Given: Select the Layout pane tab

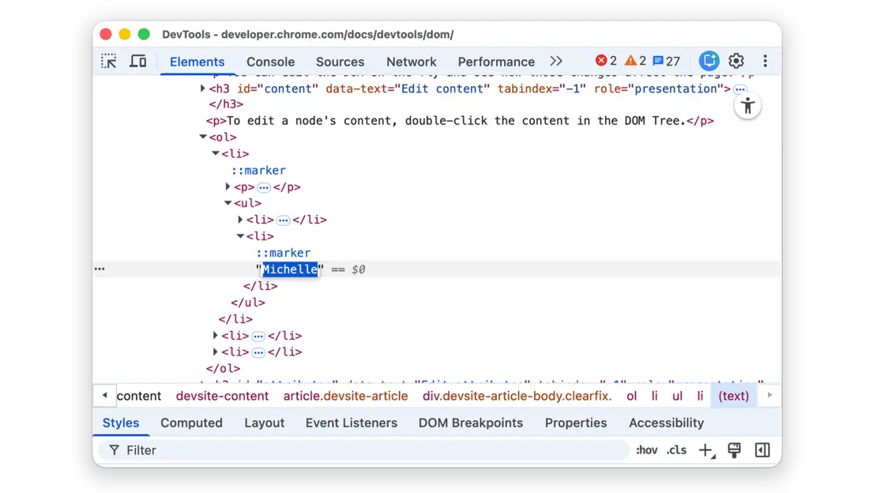Looking at the screenshot, I should [x=265, y=423].
